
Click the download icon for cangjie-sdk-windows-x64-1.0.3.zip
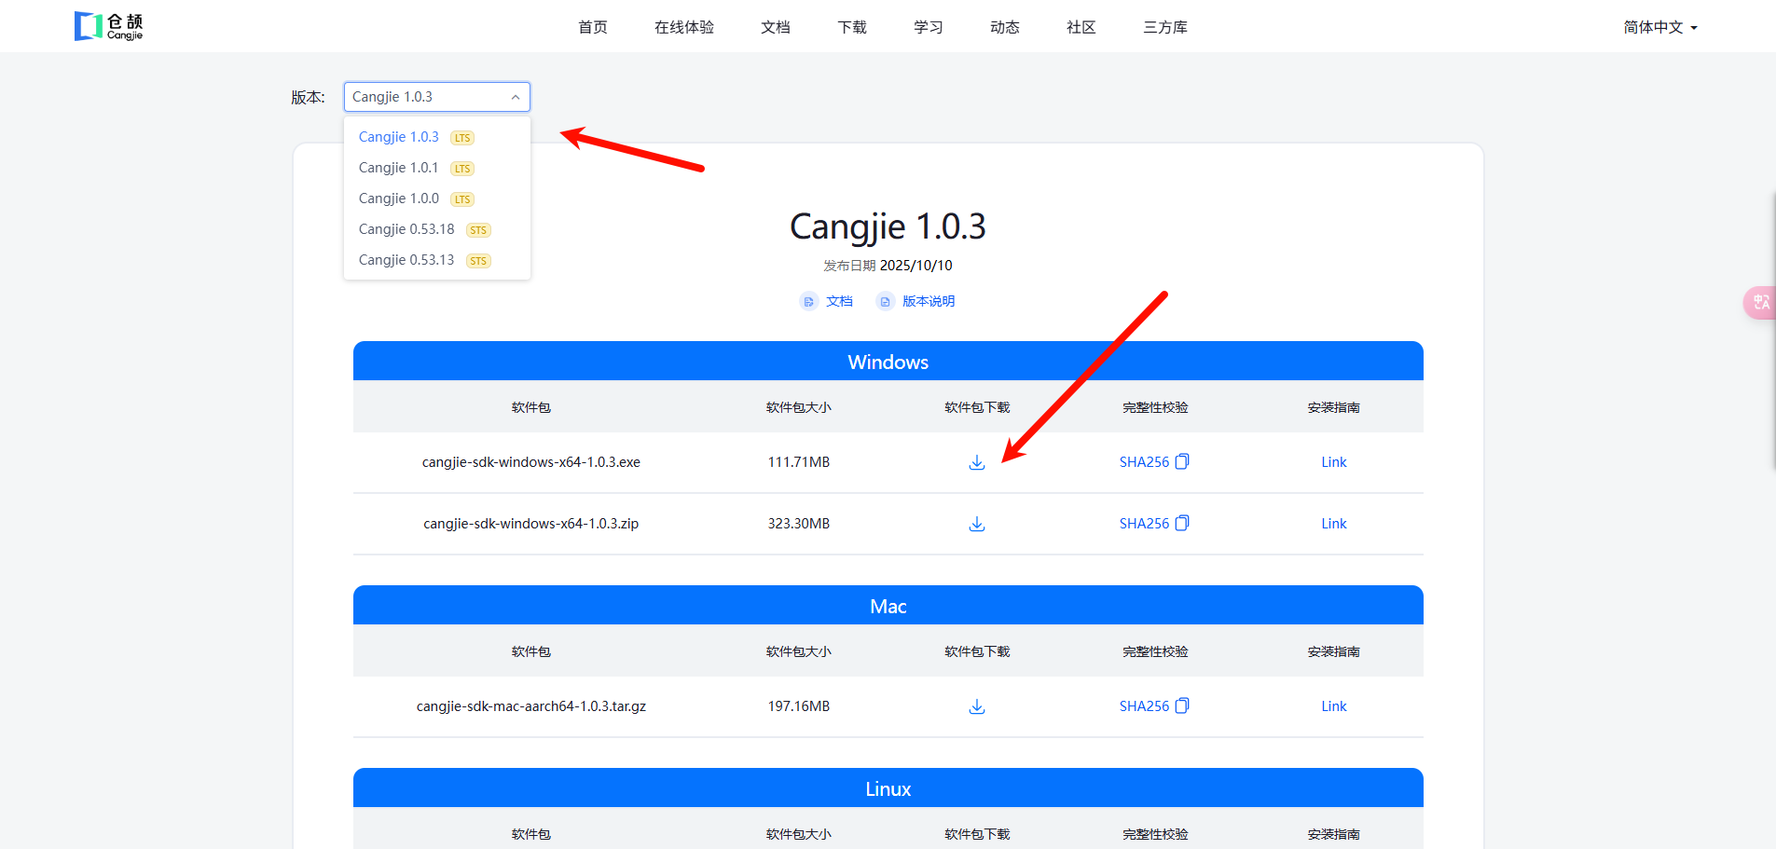pos(976,523)
